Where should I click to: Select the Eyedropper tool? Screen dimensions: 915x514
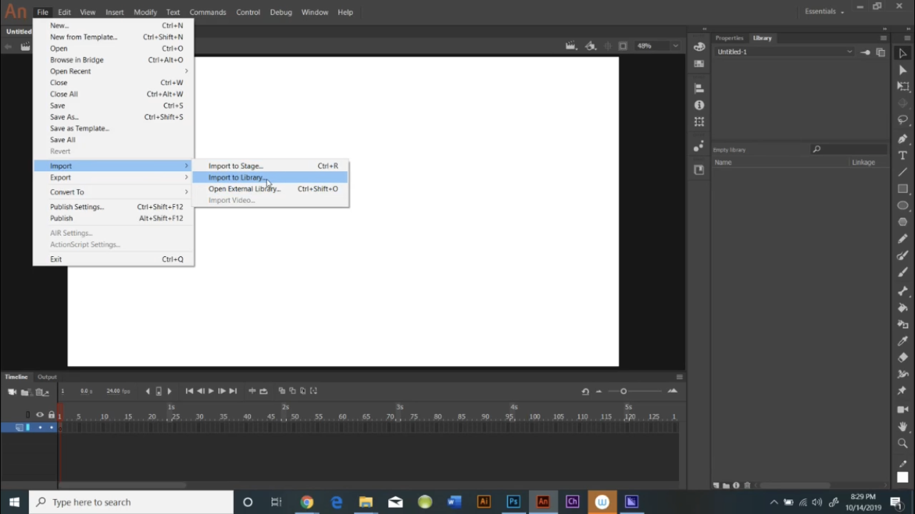(x=903, y=341)
